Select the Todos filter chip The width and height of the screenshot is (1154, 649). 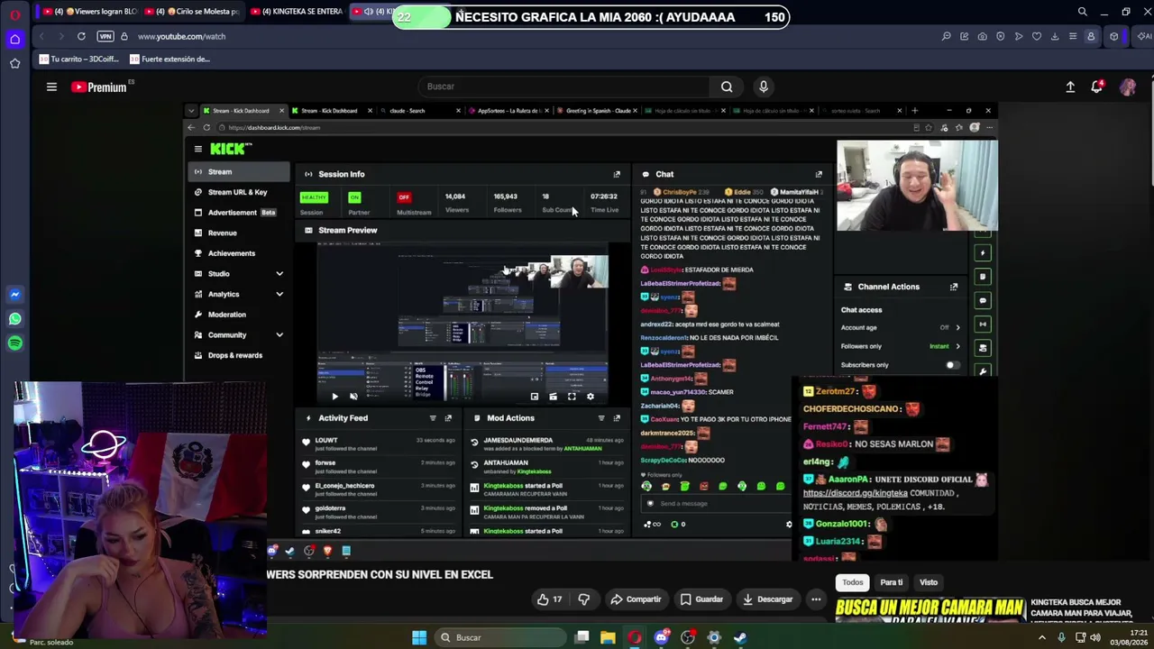tap(853, 582)
